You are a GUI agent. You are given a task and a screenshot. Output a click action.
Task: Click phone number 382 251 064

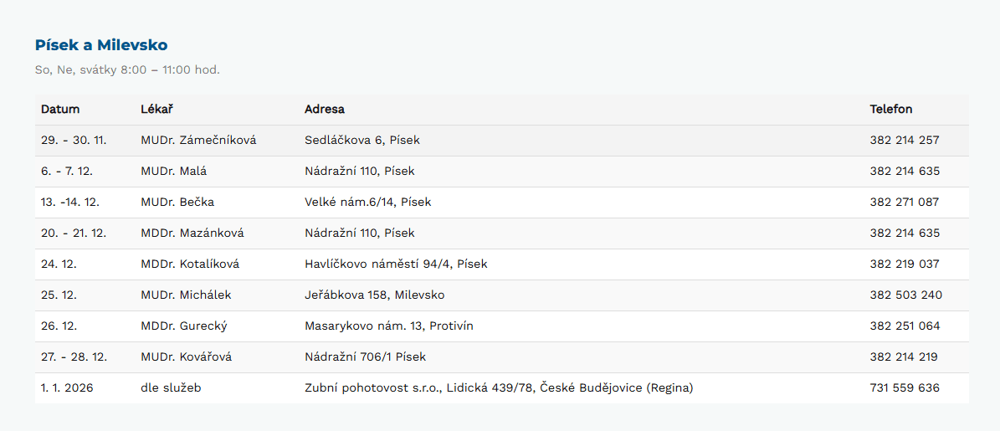[x=905, y=326]
